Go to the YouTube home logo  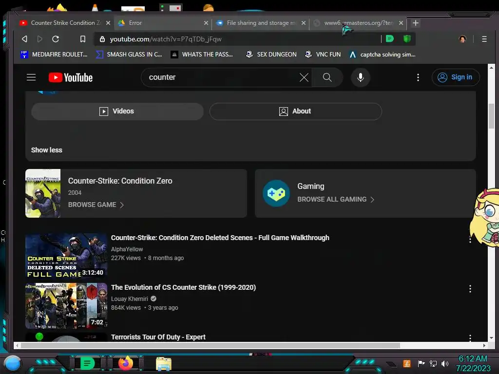(70, 77)
